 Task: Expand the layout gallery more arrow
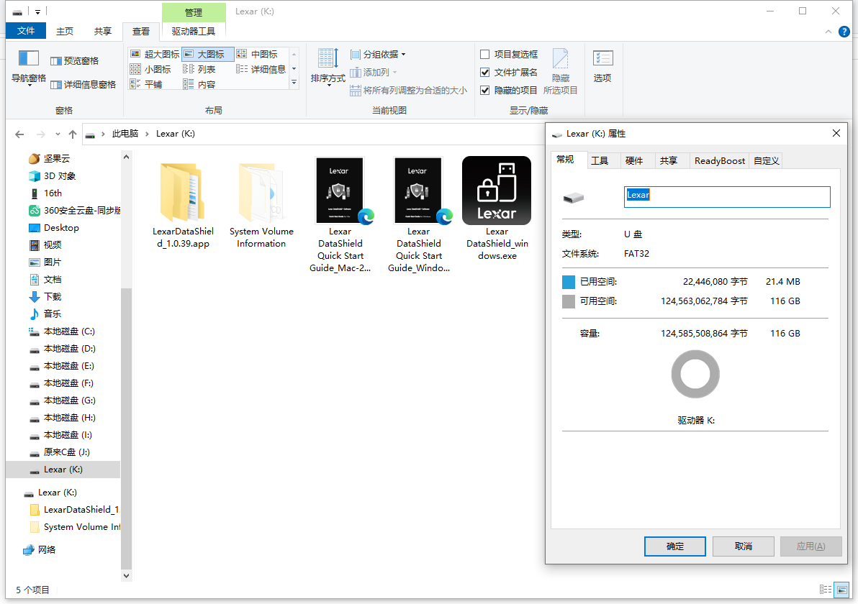(294, 83)
